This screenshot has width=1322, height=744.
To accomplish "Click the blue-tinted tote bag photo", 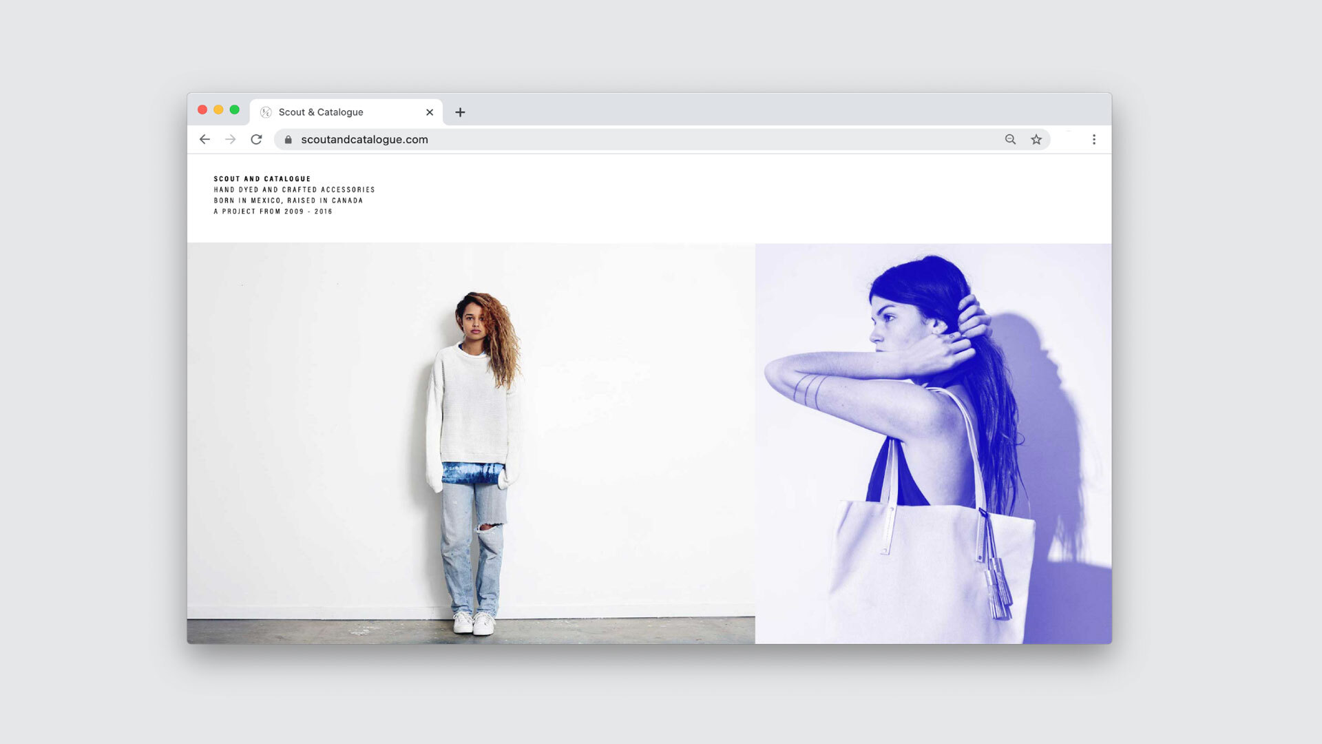I will [x=933, y=444].
